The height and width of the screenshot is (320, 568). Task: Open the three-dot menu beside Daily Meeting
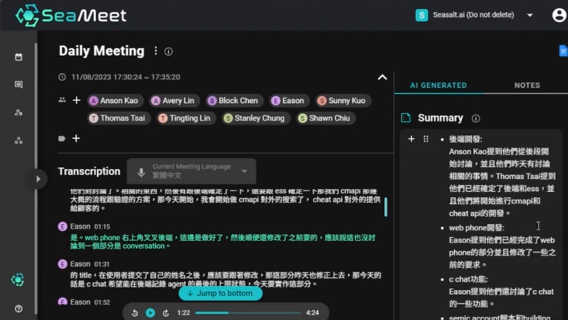(156, 51)
